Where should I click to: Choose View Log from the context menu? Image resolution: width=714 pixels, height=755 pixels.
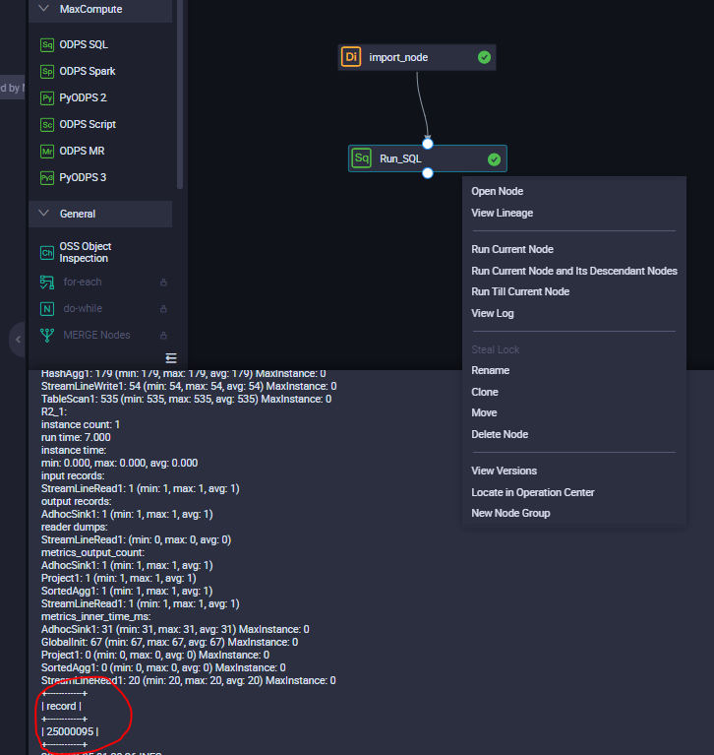[x=492, y=313]
